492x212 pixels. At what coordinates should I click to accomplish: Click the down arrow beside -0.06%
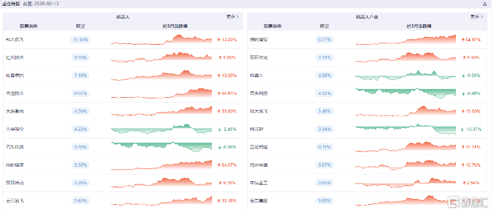[x=464, y=75]
